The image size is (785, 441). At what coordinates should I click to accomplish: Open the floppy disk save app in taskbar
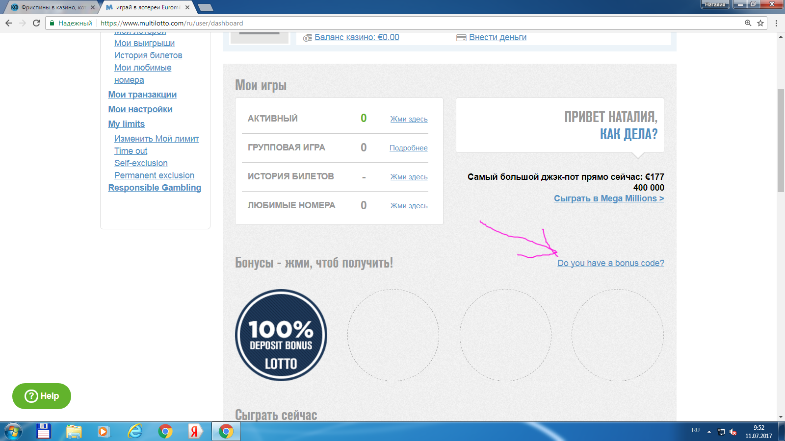[x=44, y=432]
